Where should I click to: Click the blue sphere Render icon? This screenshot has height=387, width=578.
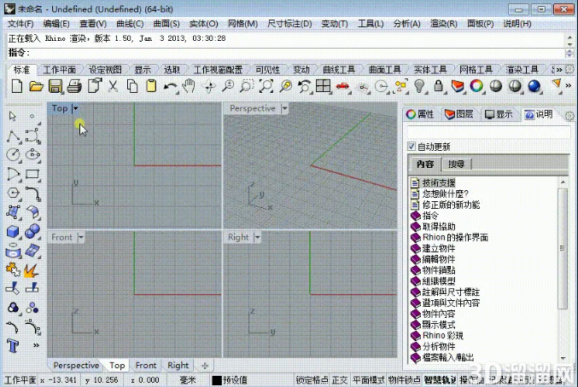point(534,86)
